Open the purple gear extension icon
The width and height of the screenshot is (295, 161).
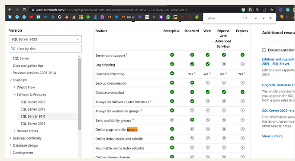(x=280, y=10)
